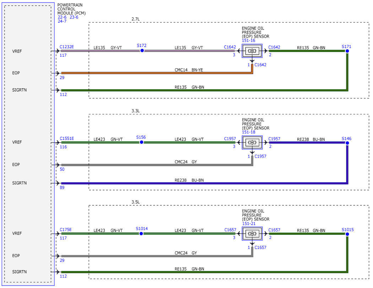Screen dimensions: 373x288
Task: Select the CMC14 BN-YE wire label
Action: 189,70
